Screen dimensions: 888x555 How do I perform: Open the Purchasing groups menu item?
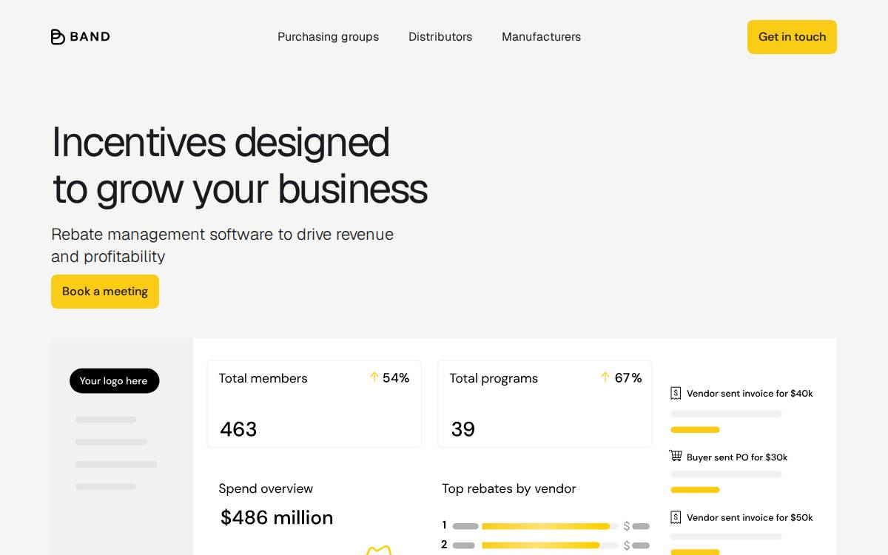click(x=328, y=36)
